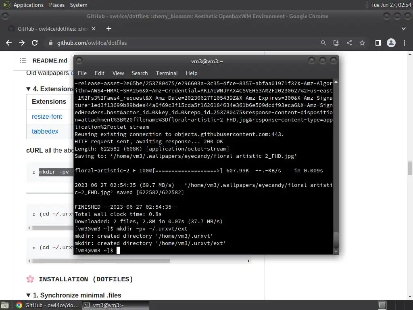Open terminal Search menu

click(140, 73)
